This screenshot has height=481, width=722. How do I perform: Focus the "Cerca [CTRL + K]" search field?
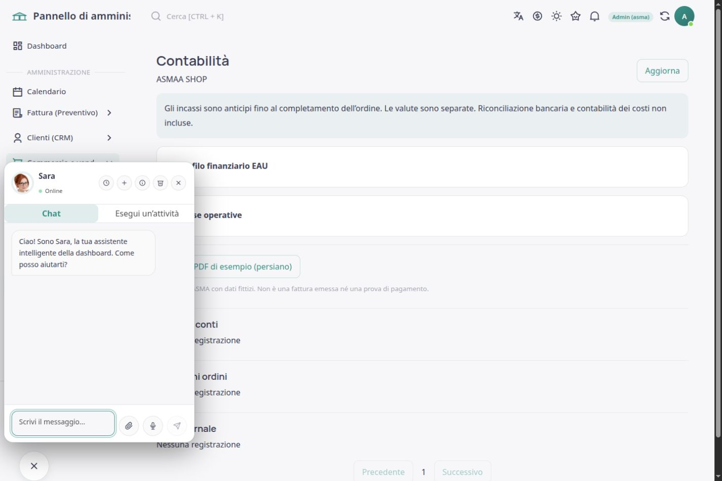(195, 16)
